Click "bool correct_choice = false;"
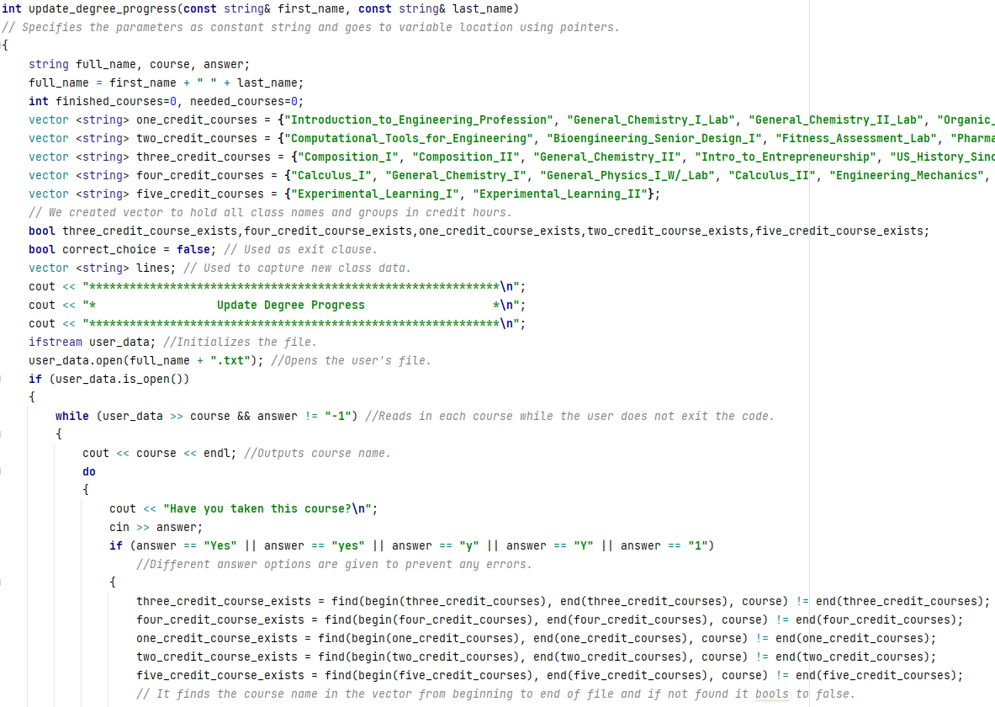Screen dimensions: 995x707 [x=123, y=249]
